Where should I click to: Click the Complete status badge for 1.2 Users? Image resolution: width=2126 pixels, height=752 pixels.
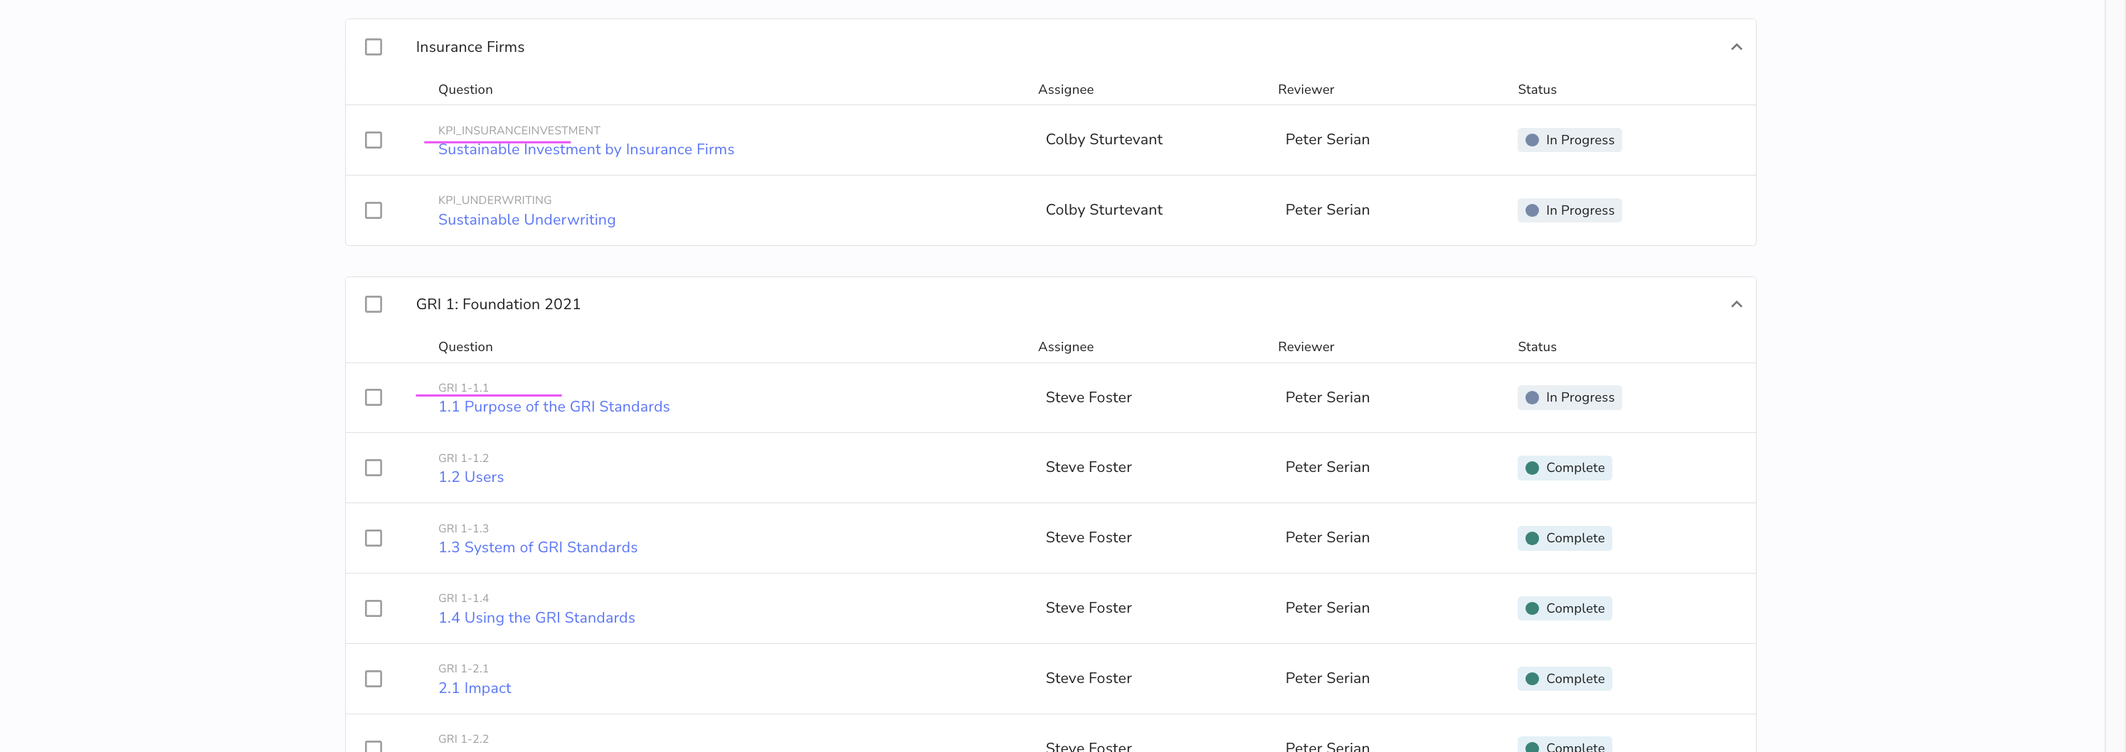coord(1564,468)
